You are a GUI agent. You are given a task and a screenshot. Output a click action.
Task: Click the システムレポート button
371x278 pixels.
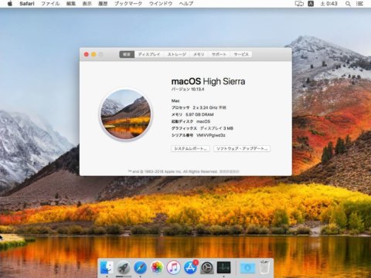tap(190, 148)
